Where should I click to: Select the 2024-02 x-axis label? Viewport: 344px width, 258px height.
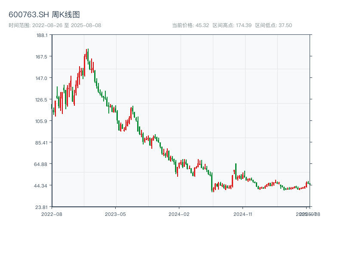[x=179, y=214]
